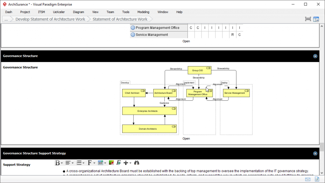
Task: Click the panel layout icon at top right
Action: click(316, 19)
